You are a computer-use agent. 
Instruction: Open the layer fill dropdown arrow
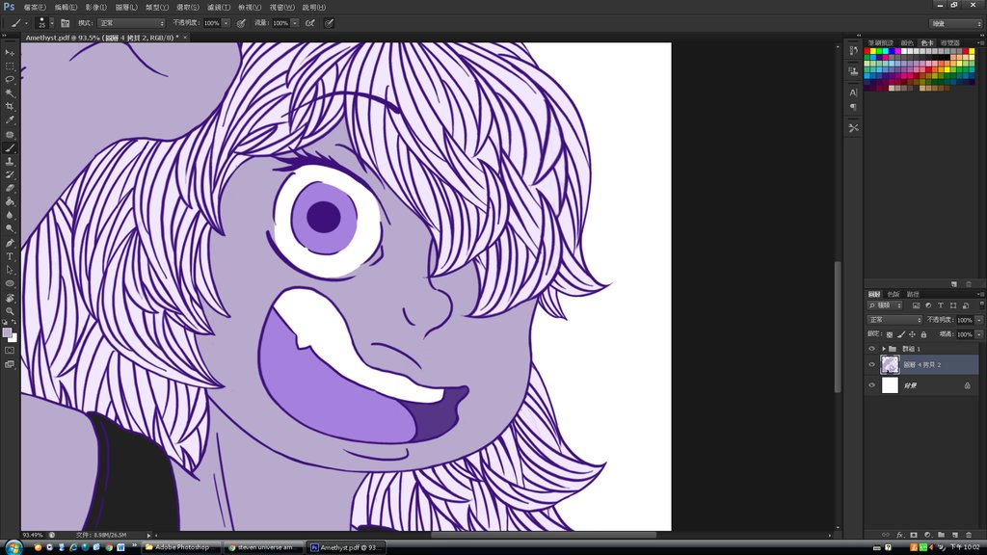click(979, 334)
